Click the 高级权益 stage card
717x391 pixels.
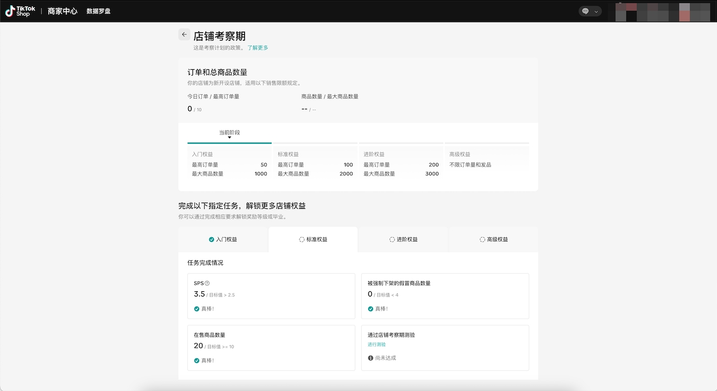pyautogui.click(x=486, y=164)
